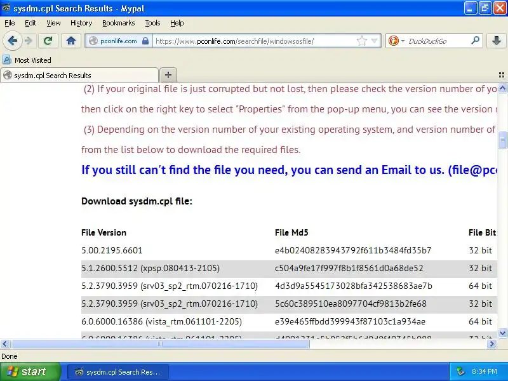508x381 pixels.
Task: Click MD5 e39e465ffbdd399943f87103c1a934ae
Action: (x=350, y=322)
